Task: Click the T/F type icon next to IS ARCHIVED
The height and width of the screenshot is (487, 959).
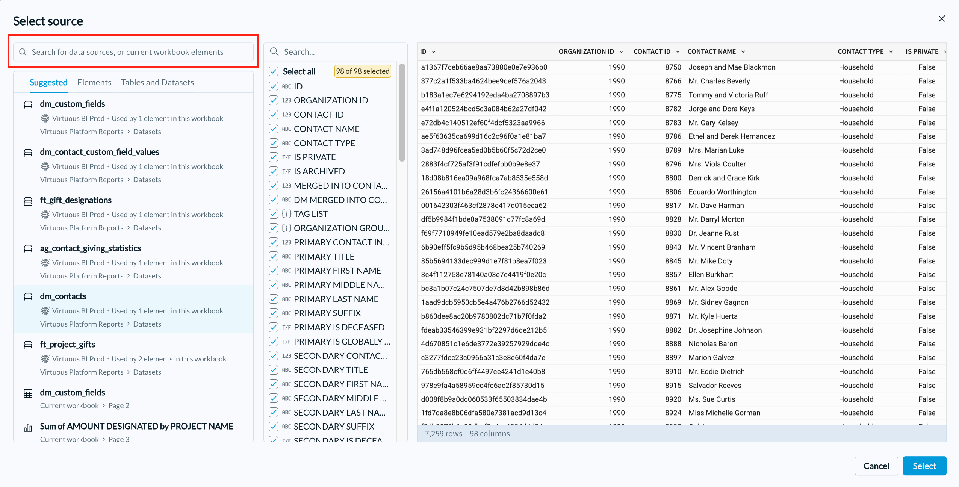Action: coord(286,171)
